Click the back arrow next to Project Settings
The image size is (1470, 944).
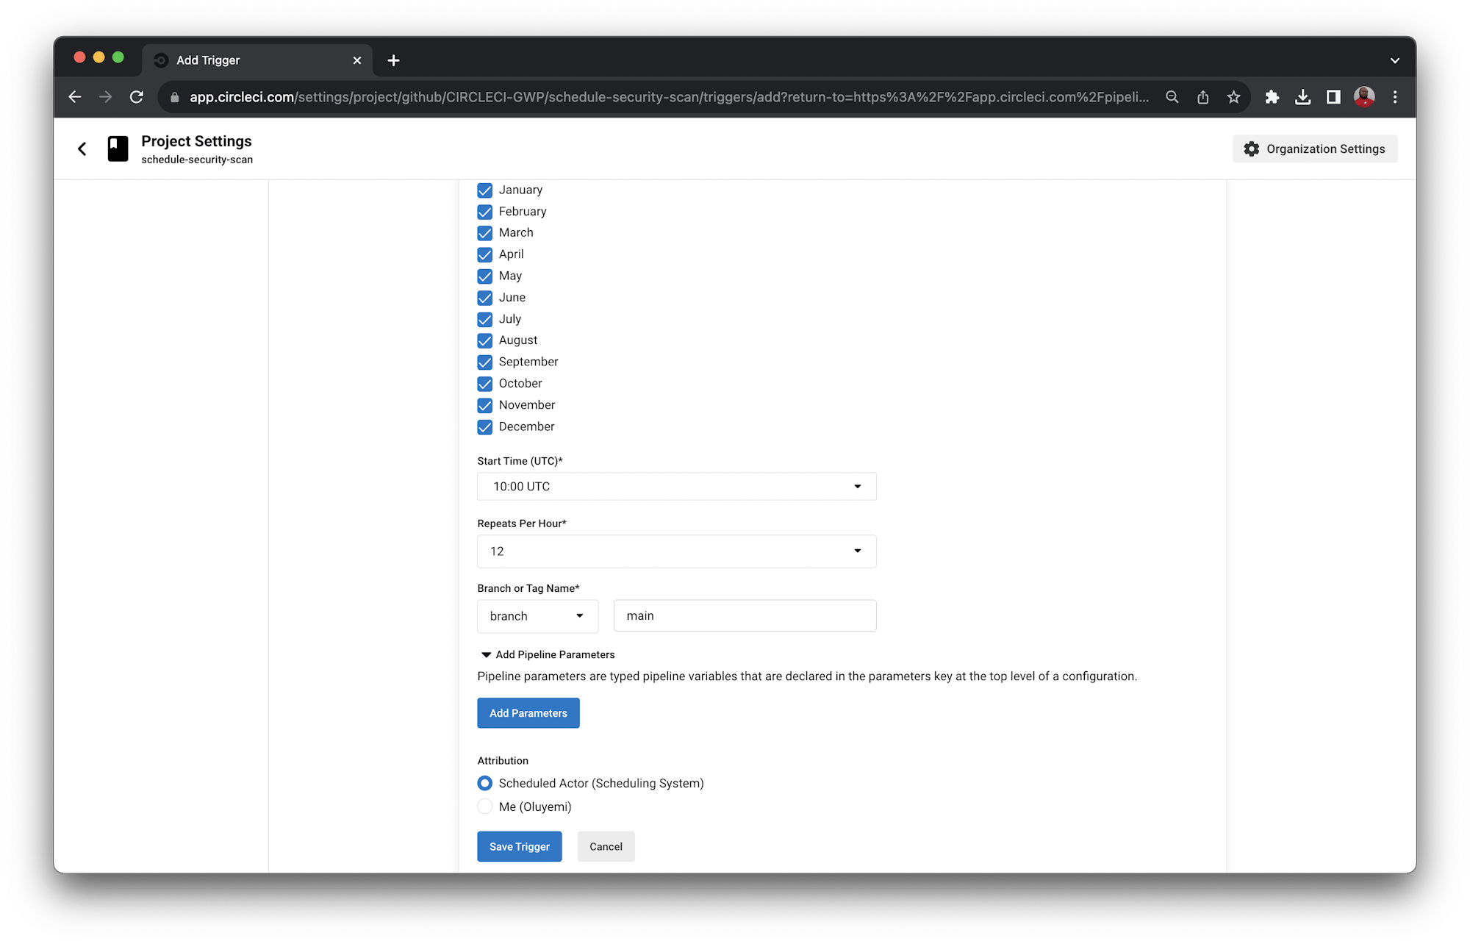pyautogui.click(x=82, y=149)
